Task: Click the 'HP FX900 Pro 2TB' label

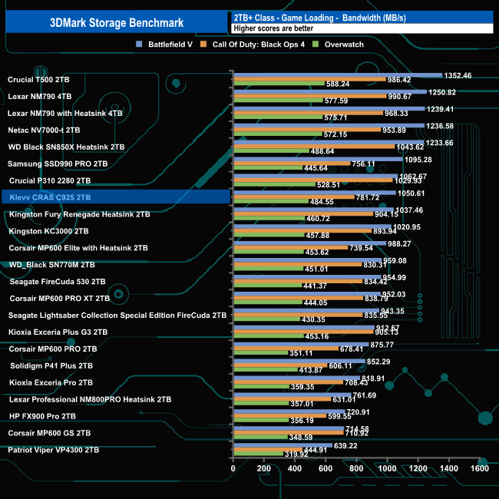Action: pos(42,416)
